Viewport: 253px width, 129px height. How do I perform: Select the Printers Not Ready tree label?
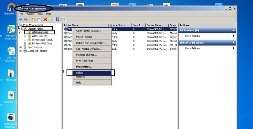pyautogui.click(x=42, y=40)
